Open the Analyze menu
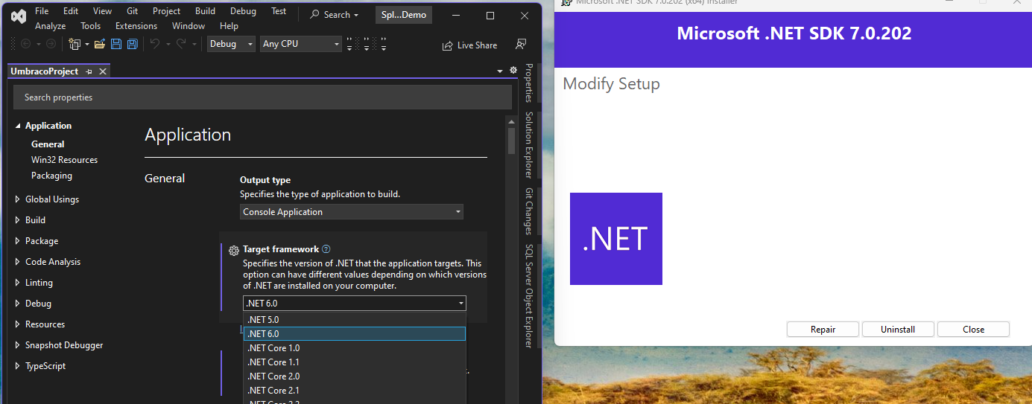 coord(50,26)
